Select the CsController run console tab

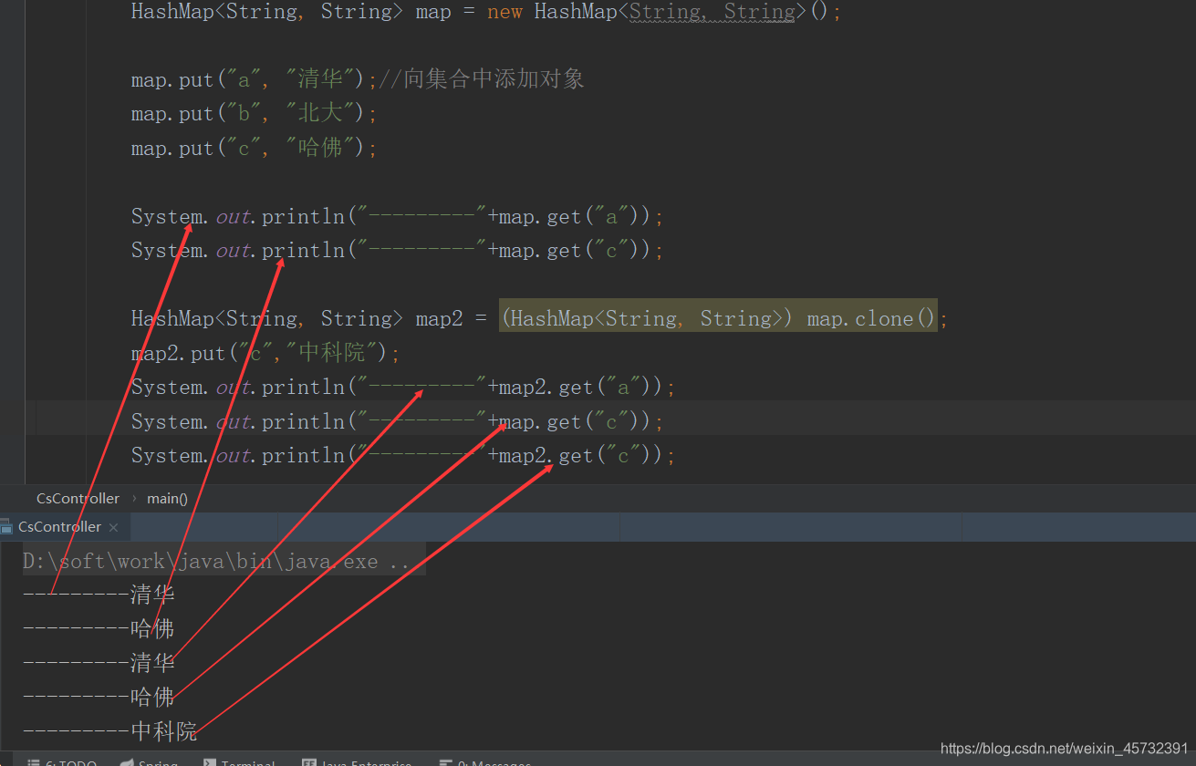60,527
